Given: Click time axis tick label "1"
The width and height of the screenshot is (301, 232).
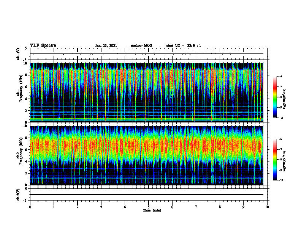Looking at the screenshot, I should pyautogui.click(x=54, y=207).
